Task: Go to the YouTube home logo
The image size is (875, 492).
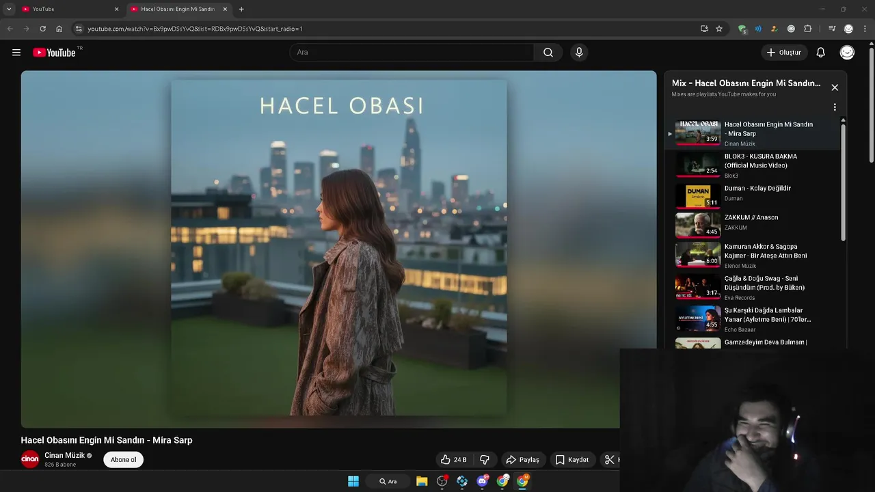Action: 54,53
